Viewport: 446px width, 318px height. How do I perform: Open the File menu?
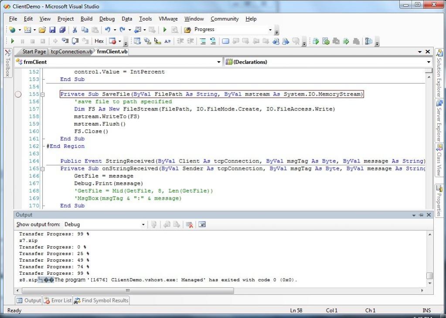pyautogui.click(x=13, y=19)
